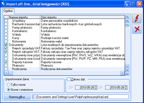
Task: Decrease Od date with down spinner
Action: pos(96,88)
